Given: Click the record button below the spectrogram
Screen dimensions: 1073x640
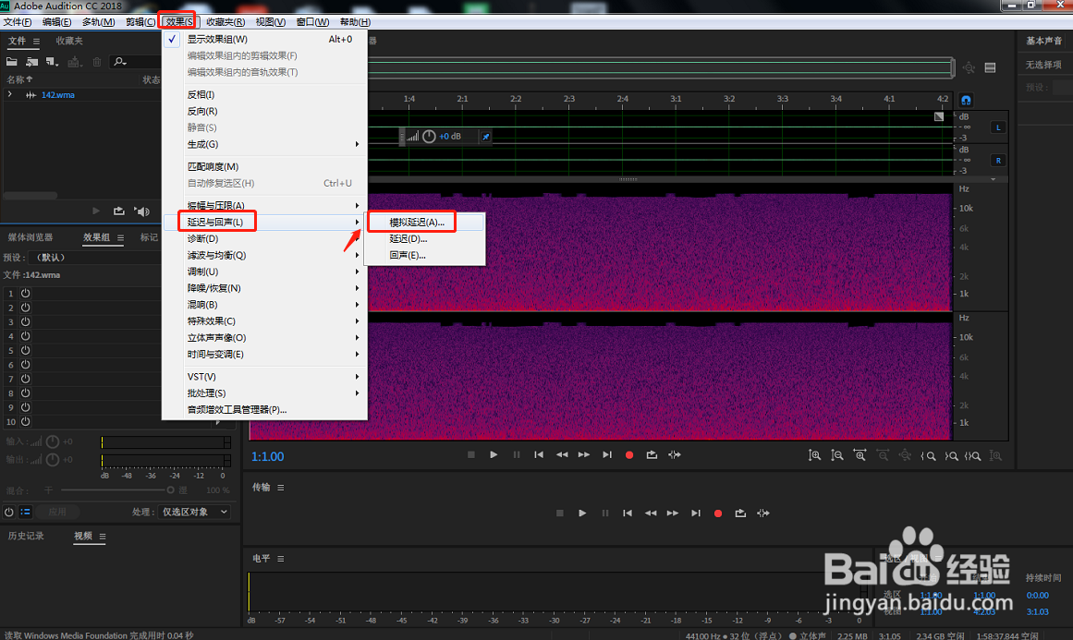Looking at the screenshot, I should [x=628, y=454].
